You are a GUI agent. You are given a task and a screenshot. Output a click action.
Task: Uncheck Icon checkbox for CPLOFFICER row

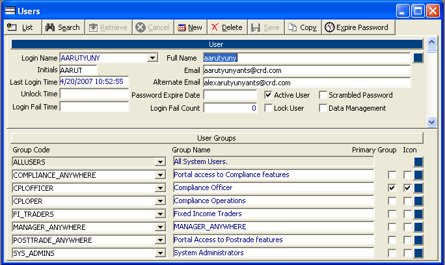tap(407, 188)
